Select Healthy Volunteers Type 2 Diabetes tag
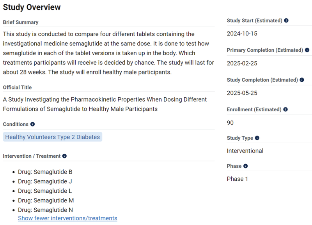The width and height of the screenshot is (312, 225). pos(52,137)
